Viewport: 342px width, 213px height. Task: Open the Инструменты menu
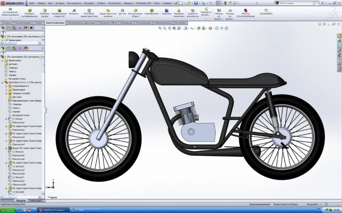(x=74, y=3)
